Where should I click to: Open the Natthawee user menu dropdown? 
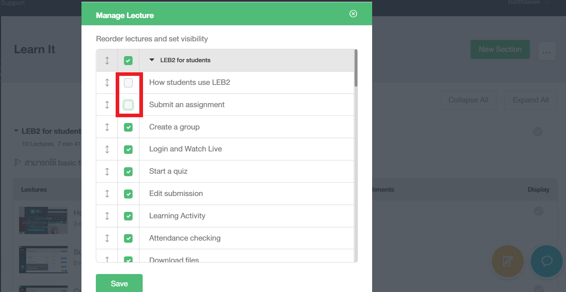(x=528, y=3)
